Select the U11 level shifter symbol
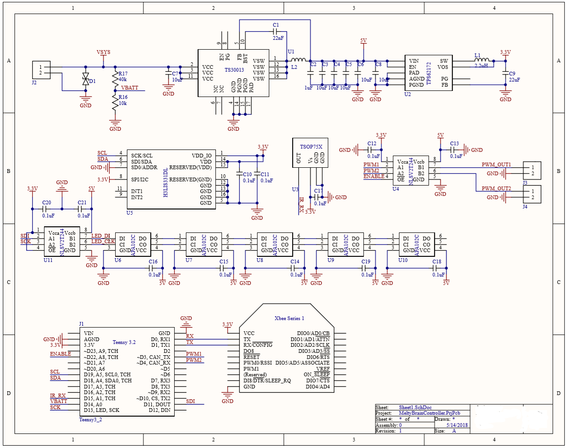The width and height of the screenshot is (567, 448). click(x=61, y=241)
